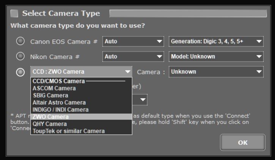This screenshot has width=275, height=160.
Task: Expand the Nikon Model Unknown dropdown
Action: 216,56
